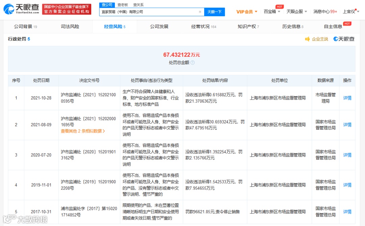Open the 百宝箱 dropdown menu
The height and width of the screenshot is (226, 365).
(x=272, y=11)
